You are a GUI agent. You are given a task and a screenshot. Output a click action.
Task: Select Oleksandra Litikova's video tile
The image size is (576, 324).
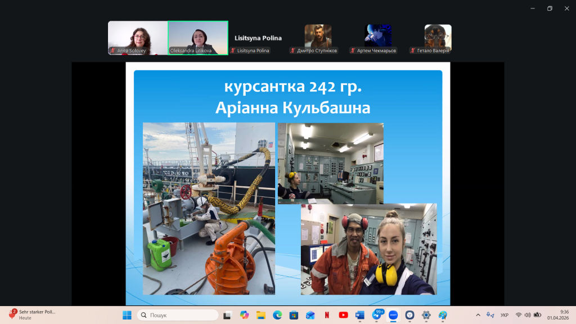(x=197, y=38)
